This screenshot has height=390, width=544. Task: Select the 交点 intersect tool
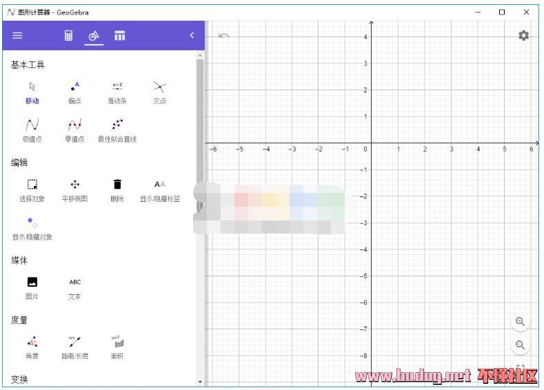159,93
